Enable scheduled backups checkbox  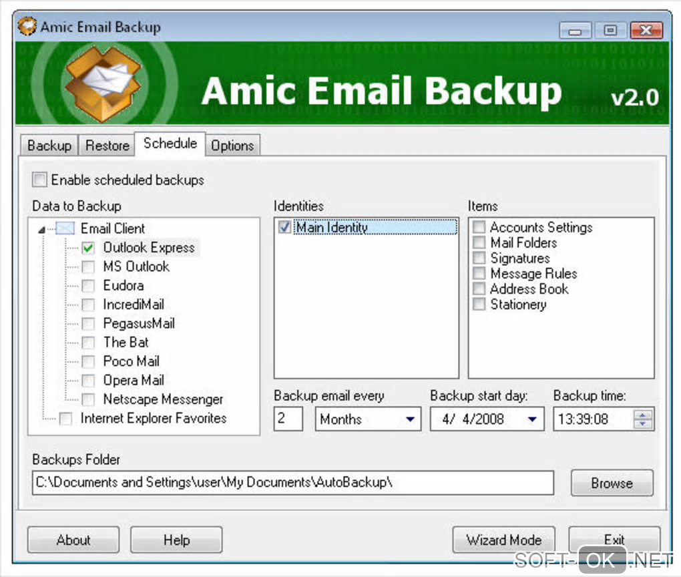pyautogui.click(x=39, y=180)
